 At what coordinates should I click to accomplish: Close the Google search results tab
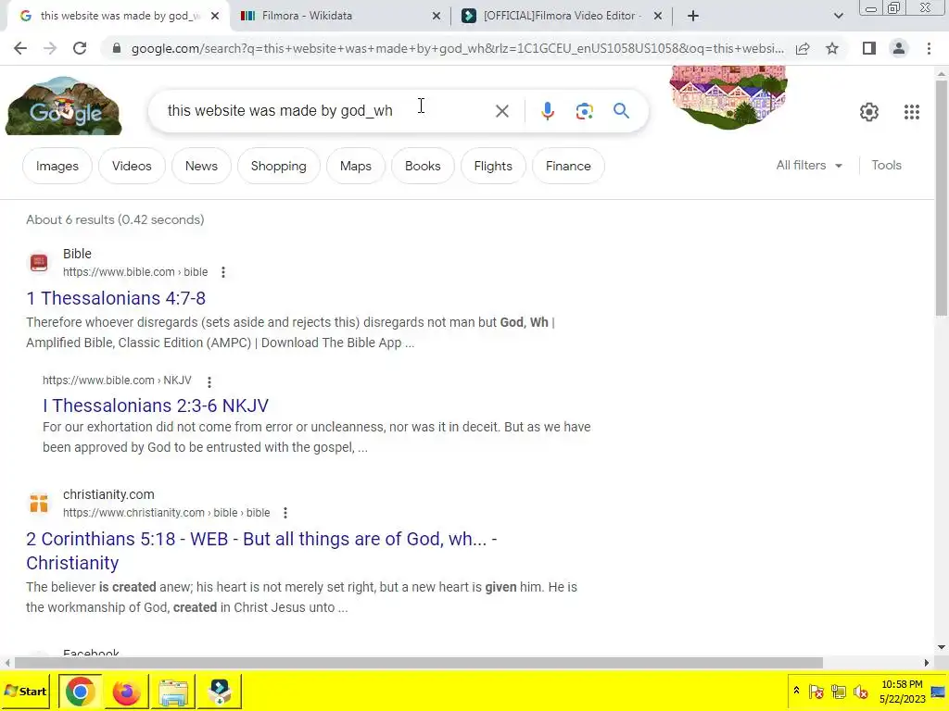[214, 16]
